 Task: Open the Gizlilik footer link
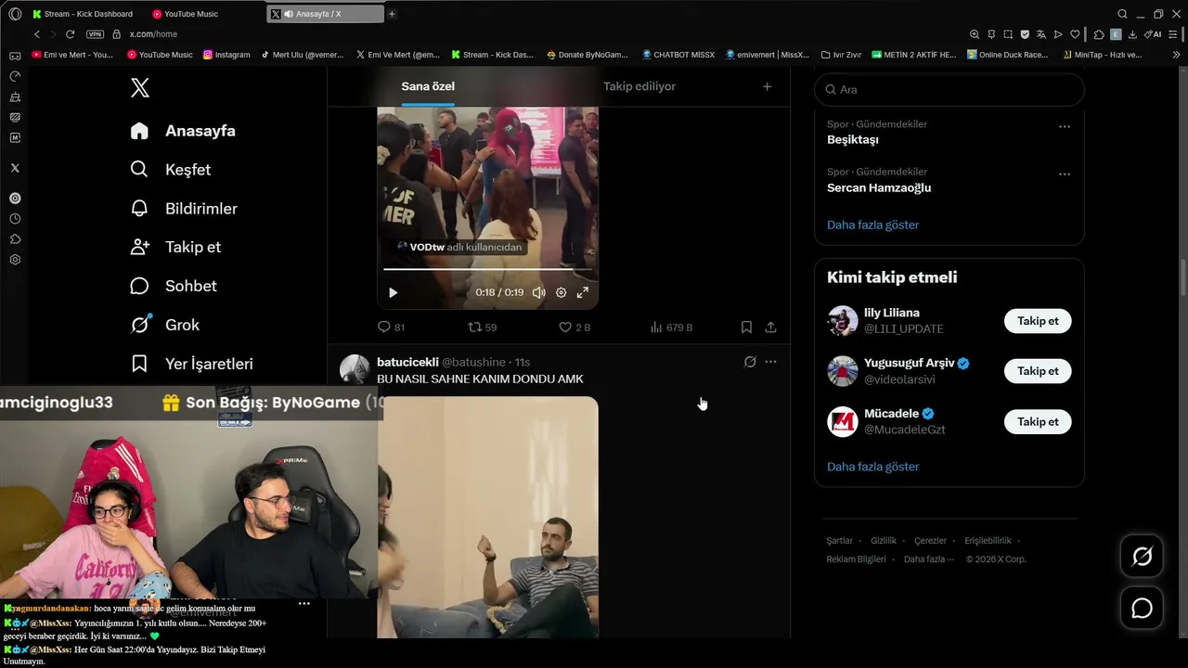(884, 541)
